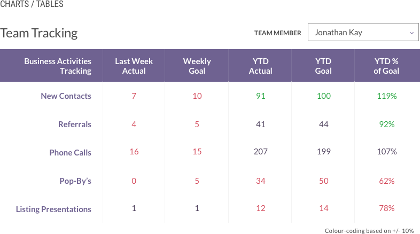
Task: Click the Referrals row label
Action: pos(74,124)
